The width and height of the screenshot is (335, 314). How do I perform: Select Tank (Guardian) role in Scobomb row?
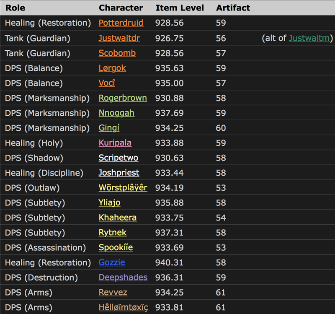[x=38, y=53]
